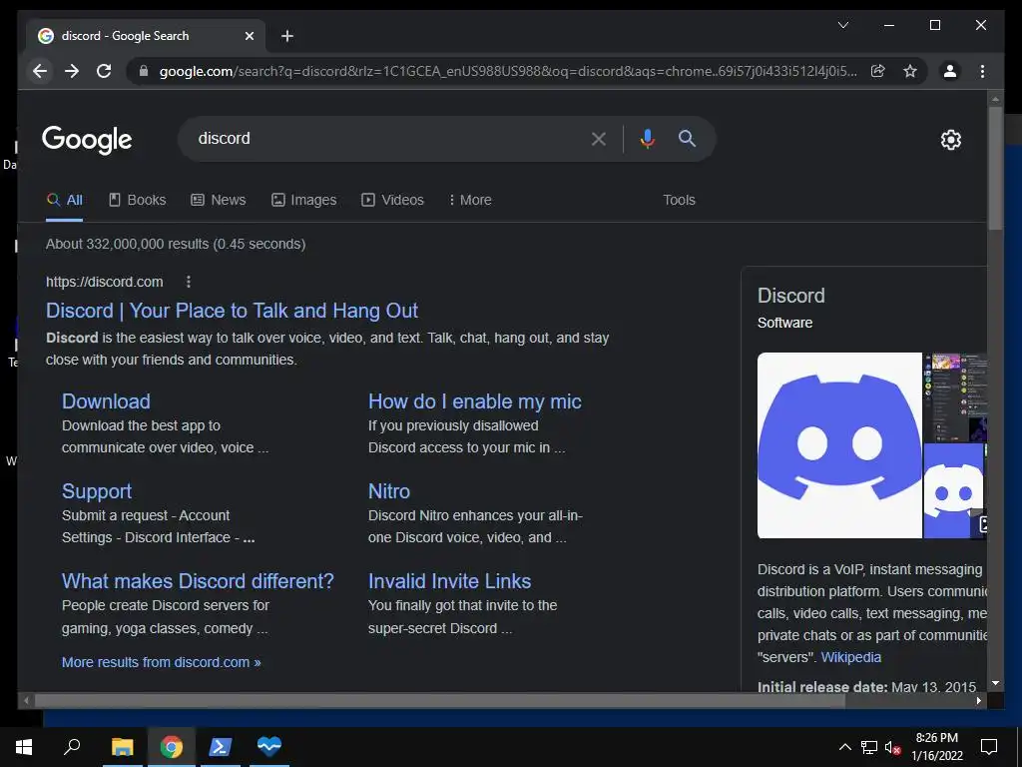The width and height of the screenshot is (1022, 767).
Task: Open the Download sitelink
Action: point(106,401)
